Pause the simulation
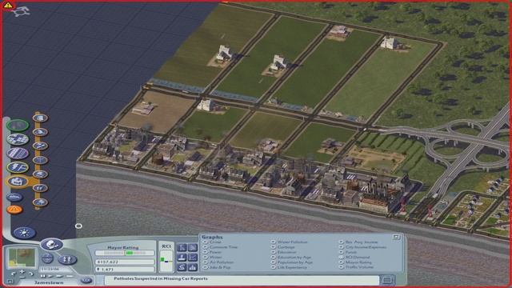This screenshot has height=288, width=512. tap(43, 276)
